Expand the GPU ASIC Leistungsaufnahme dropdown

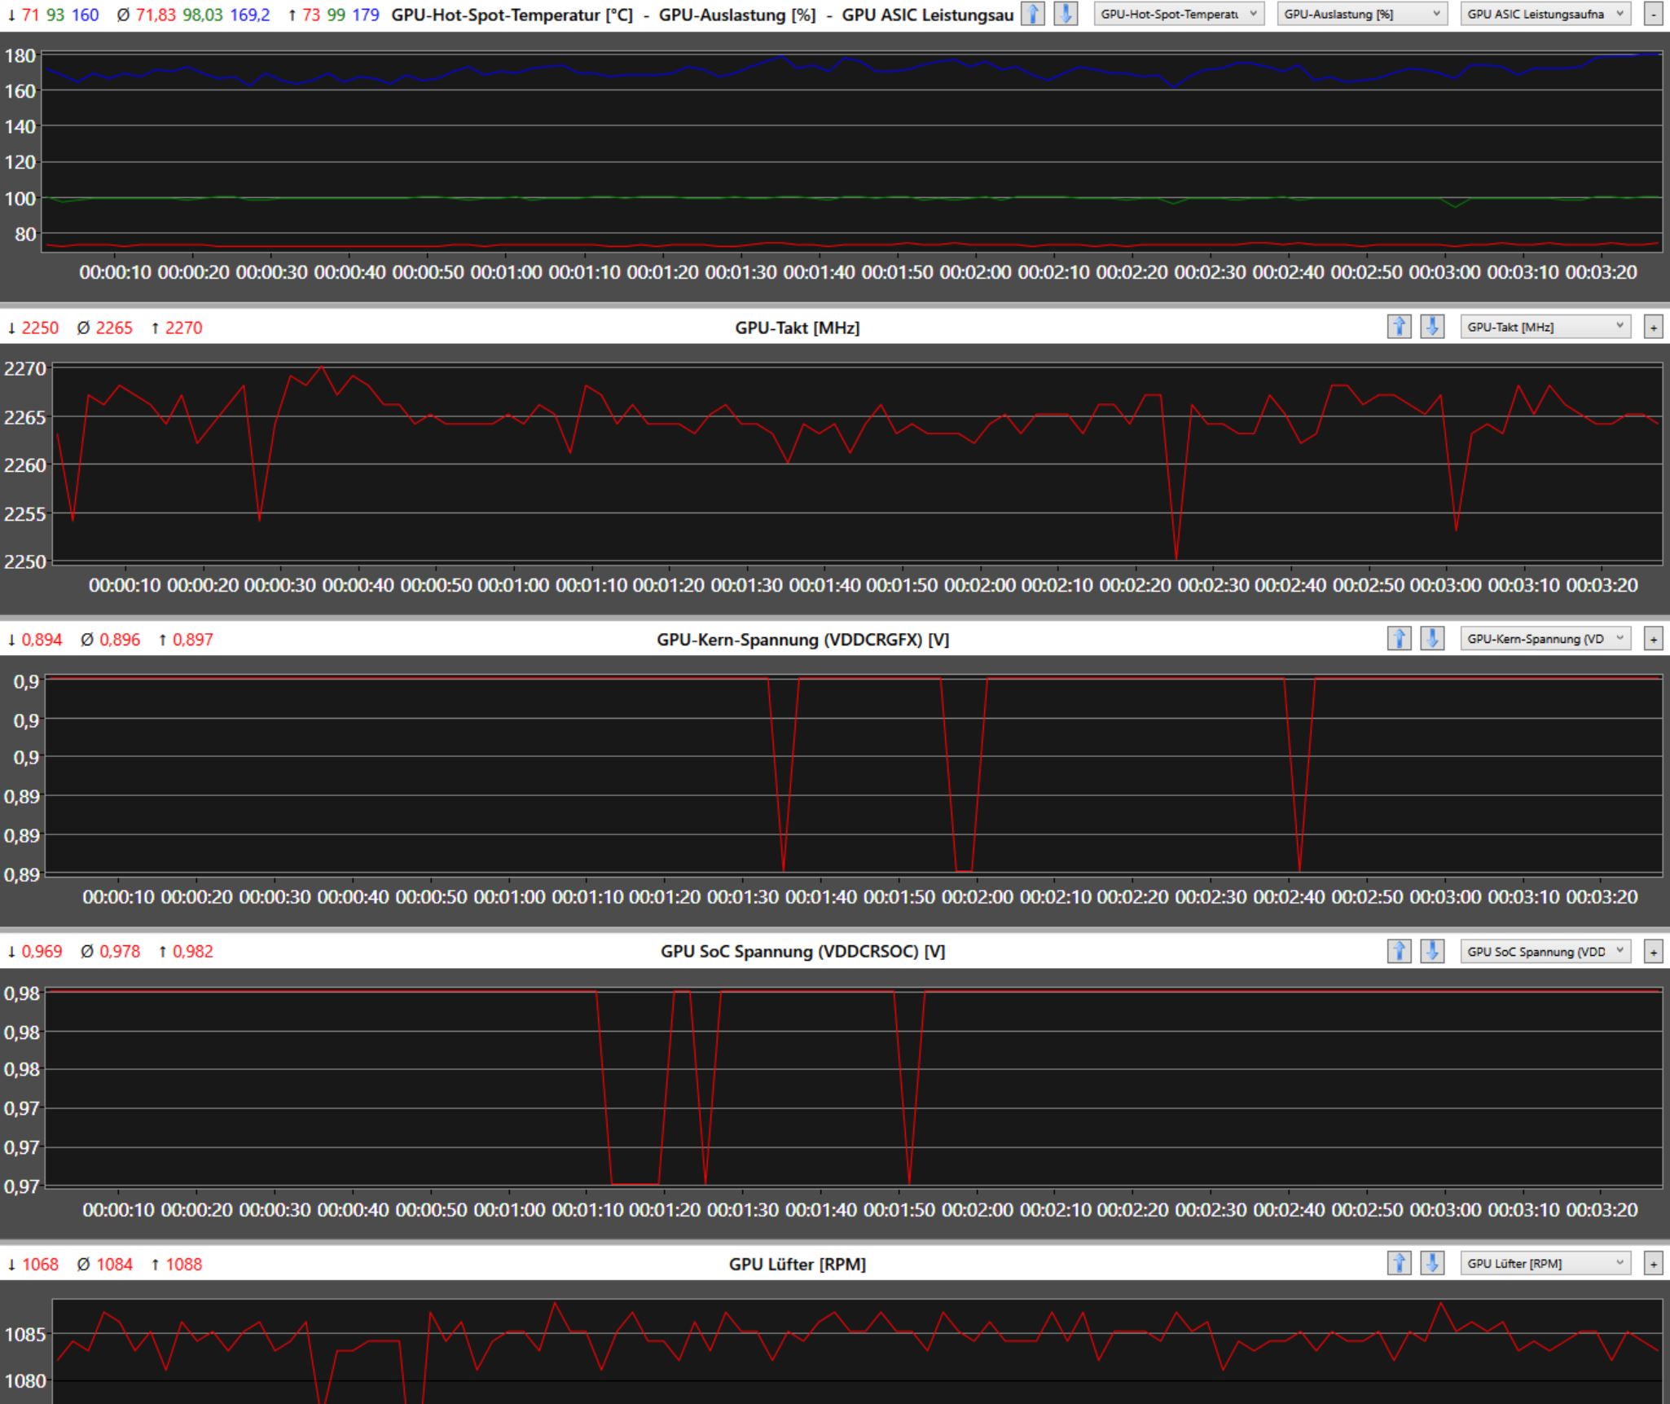(x=1545, y=14)
